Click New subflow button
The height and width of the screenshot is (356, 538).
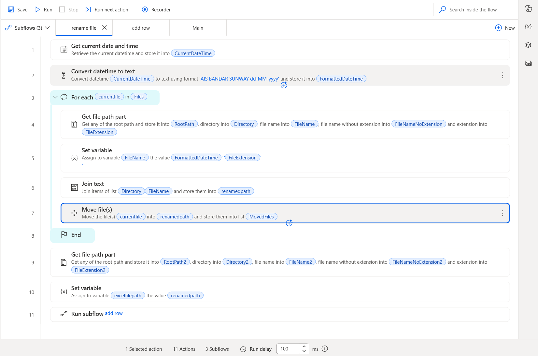click(x=505, y=28)
